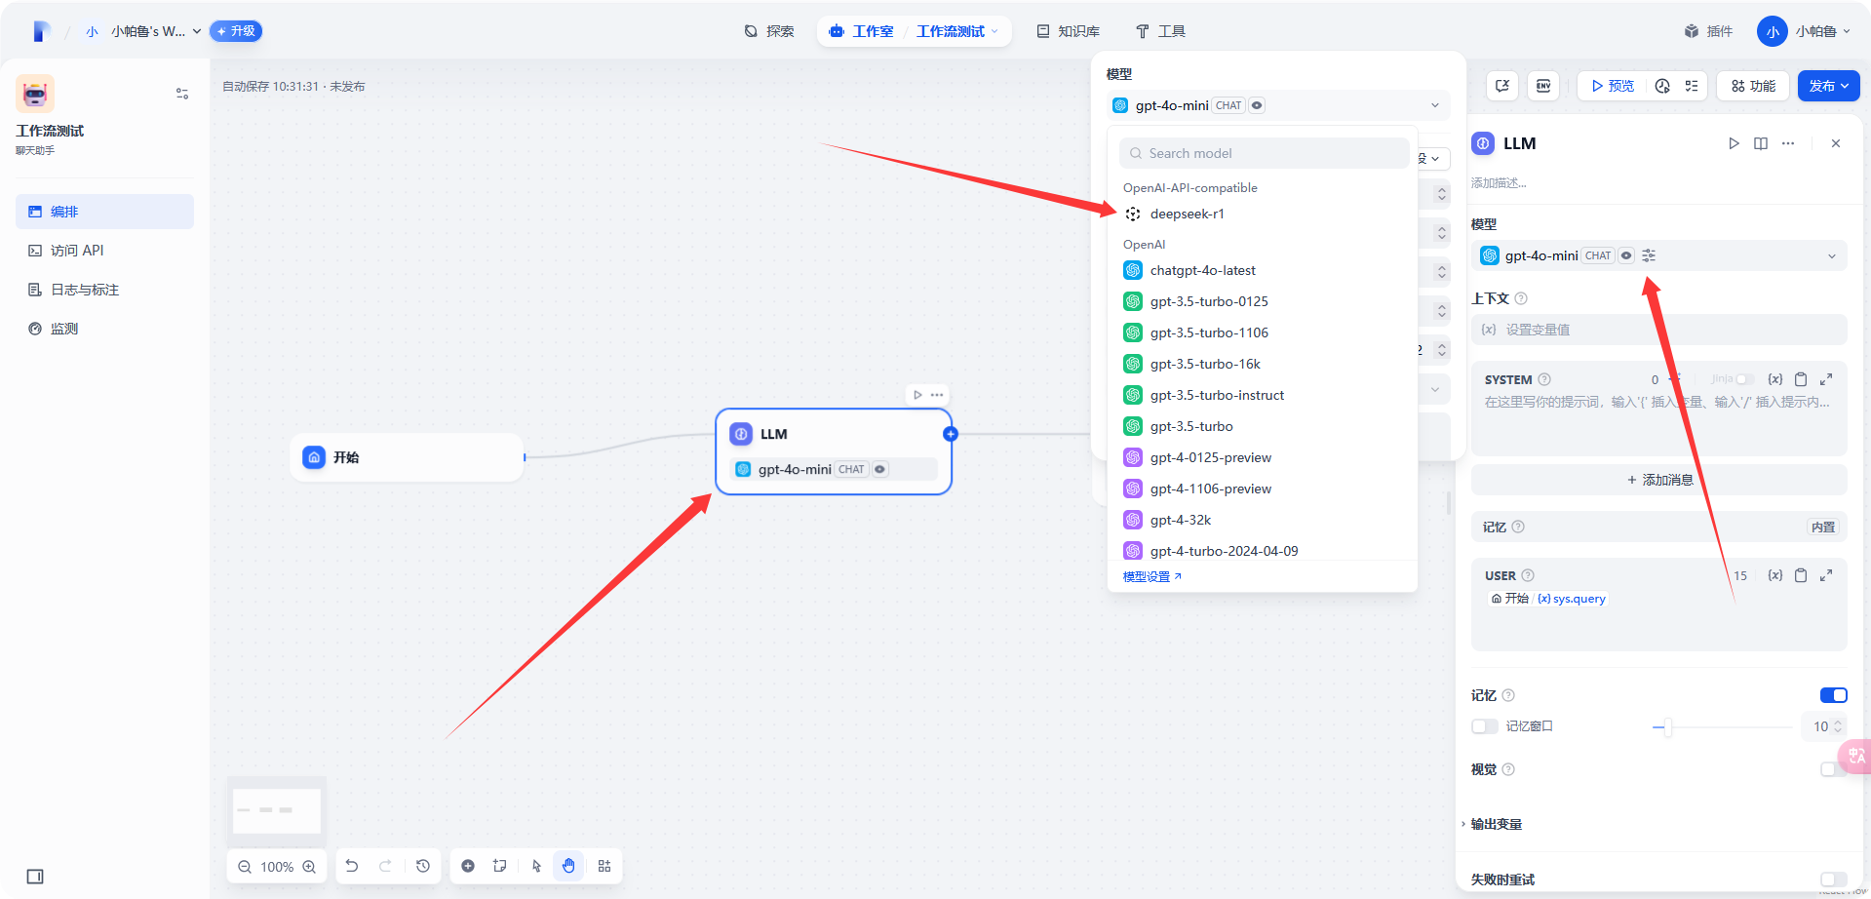Expand the SYSTEM prompt editor
Image resolution: width=1871 pixels, height=899 pixels.
pyautogui.click(x=1826, y=379)
